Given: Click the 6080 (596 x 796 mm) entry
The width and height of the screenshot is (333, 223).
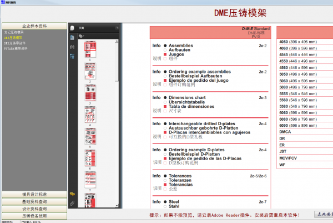Looking at the screenshot, I should [x=298, y=119].
